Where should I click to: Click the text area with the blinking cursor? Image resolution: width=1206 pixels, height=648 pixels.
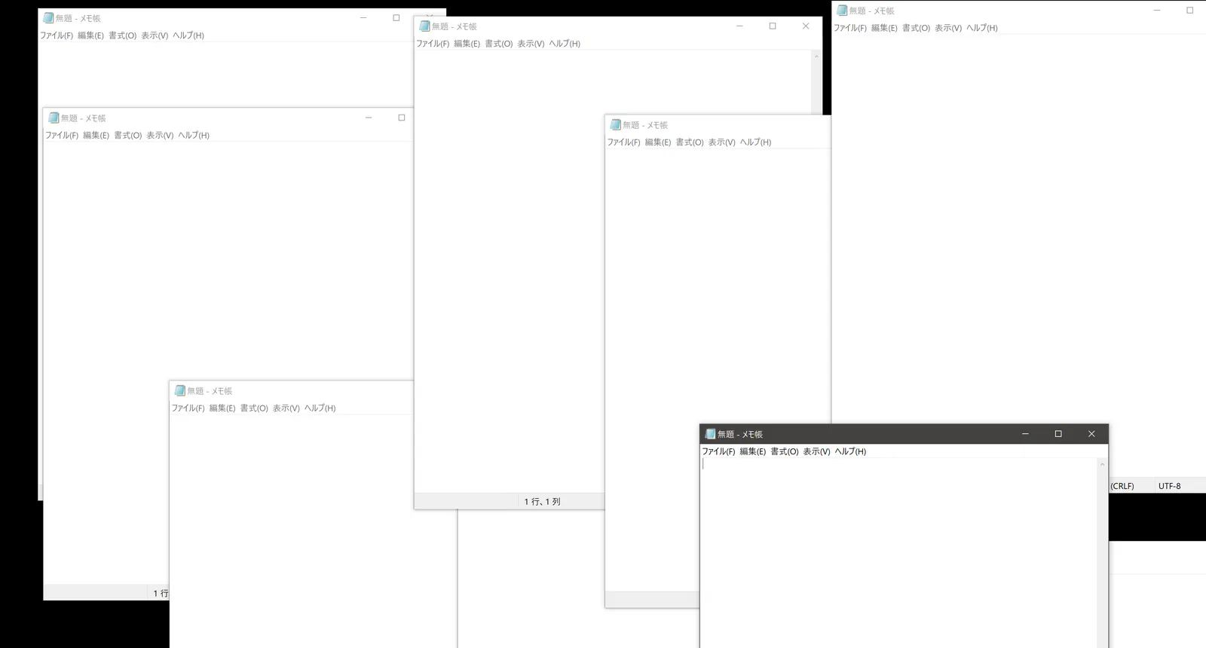(x=898, y=552)
